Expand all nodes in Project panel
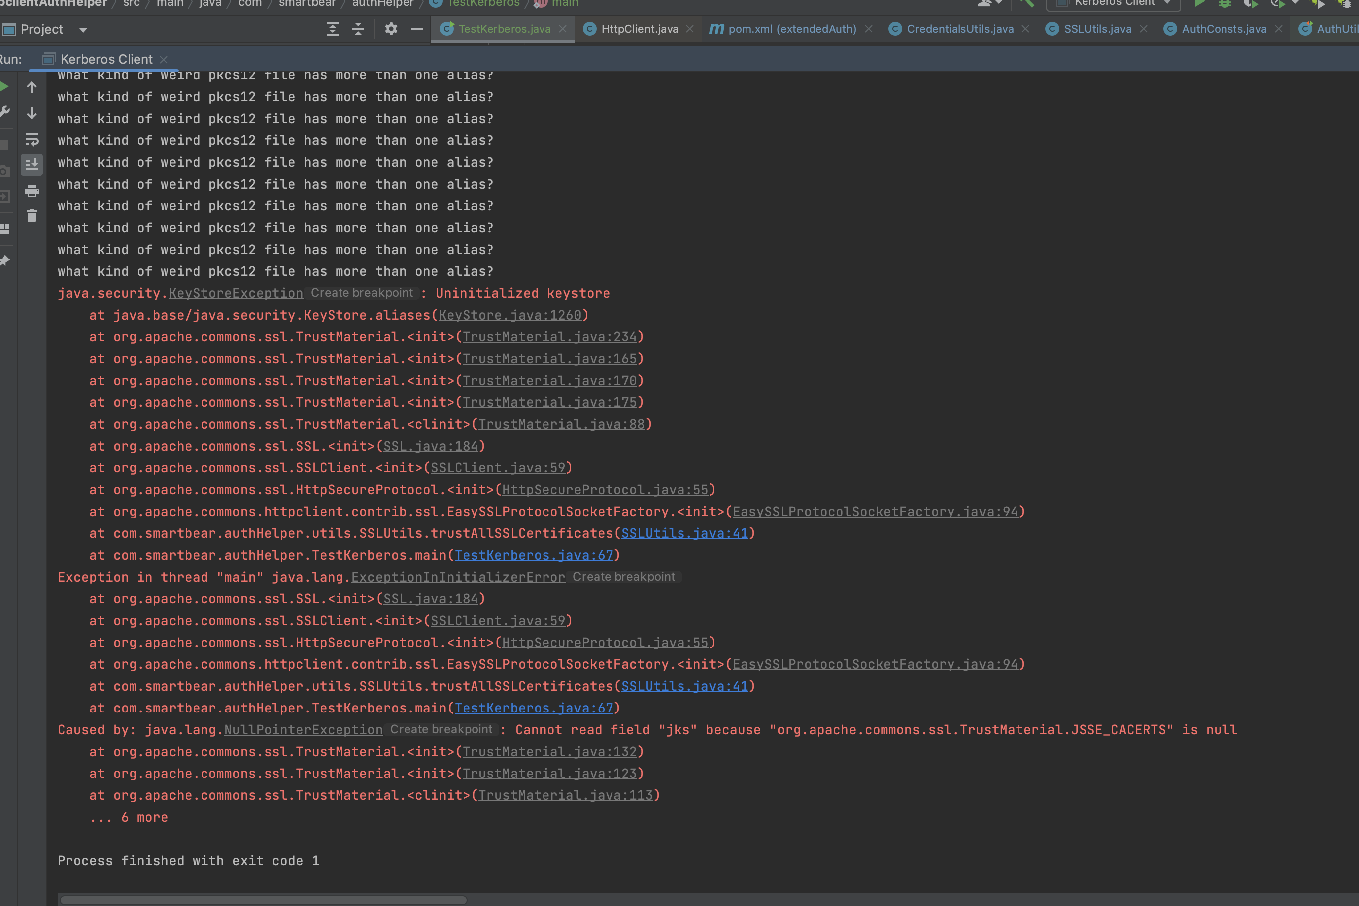1359x906 pixels. pyautogui.click(x=332, y=29)
